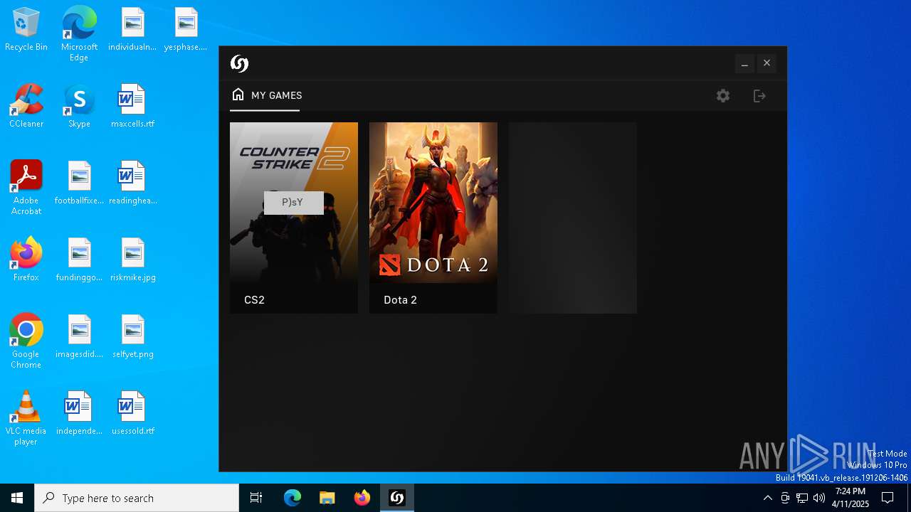Close the launcher window

click(767, 63)
